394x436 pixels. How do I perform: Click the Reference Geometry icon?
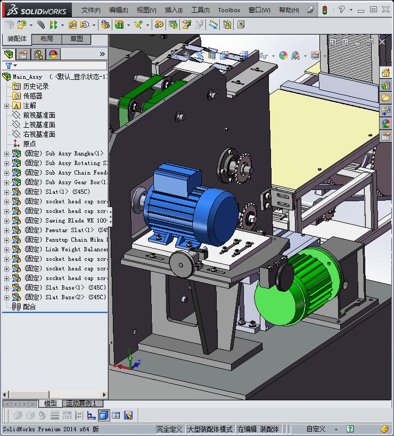(138, 24)
